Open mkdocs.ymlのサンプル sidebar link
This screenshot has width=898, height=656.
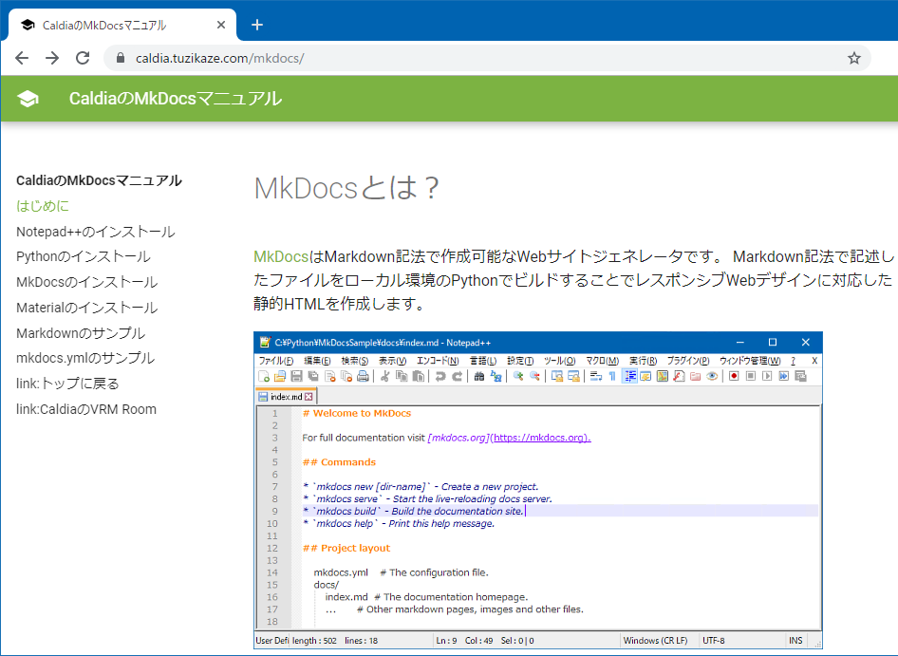(x=85, y=358)
